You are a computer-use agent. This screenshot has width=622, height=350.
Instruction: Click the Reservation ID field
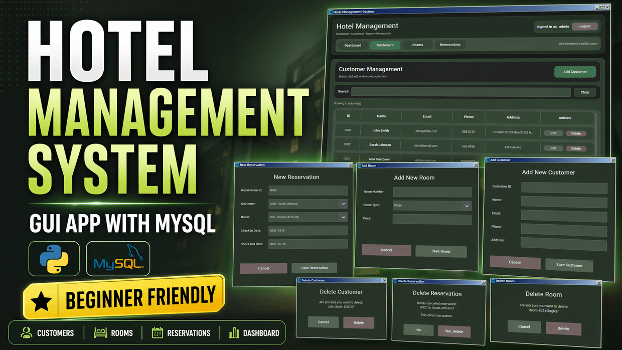(x=307, y=191)
